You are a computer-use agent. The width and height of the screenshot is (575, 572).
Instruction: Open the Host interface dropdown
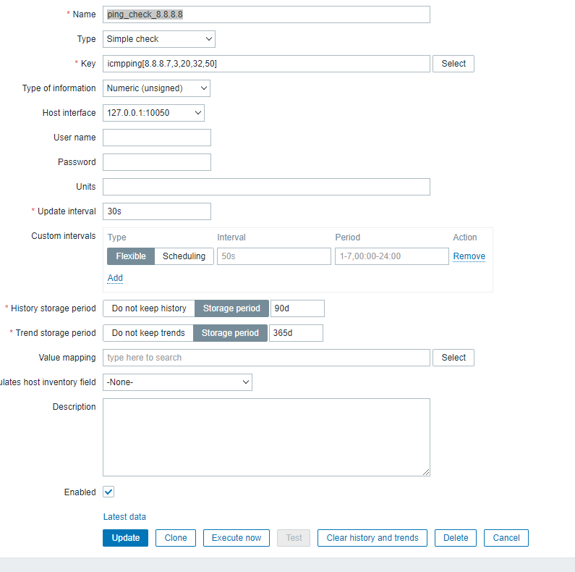click(153, 113)
